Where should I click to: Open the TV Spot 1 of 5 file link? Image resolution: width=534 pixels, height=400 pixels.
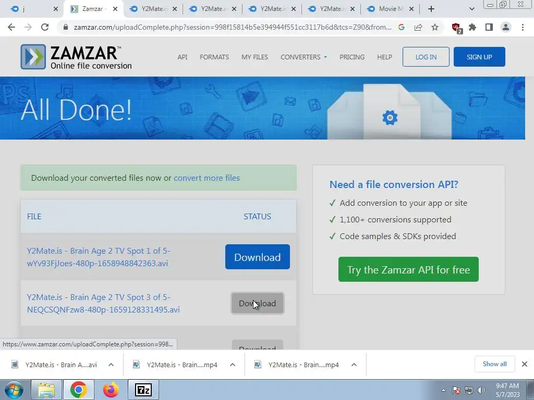pos(99,257)
